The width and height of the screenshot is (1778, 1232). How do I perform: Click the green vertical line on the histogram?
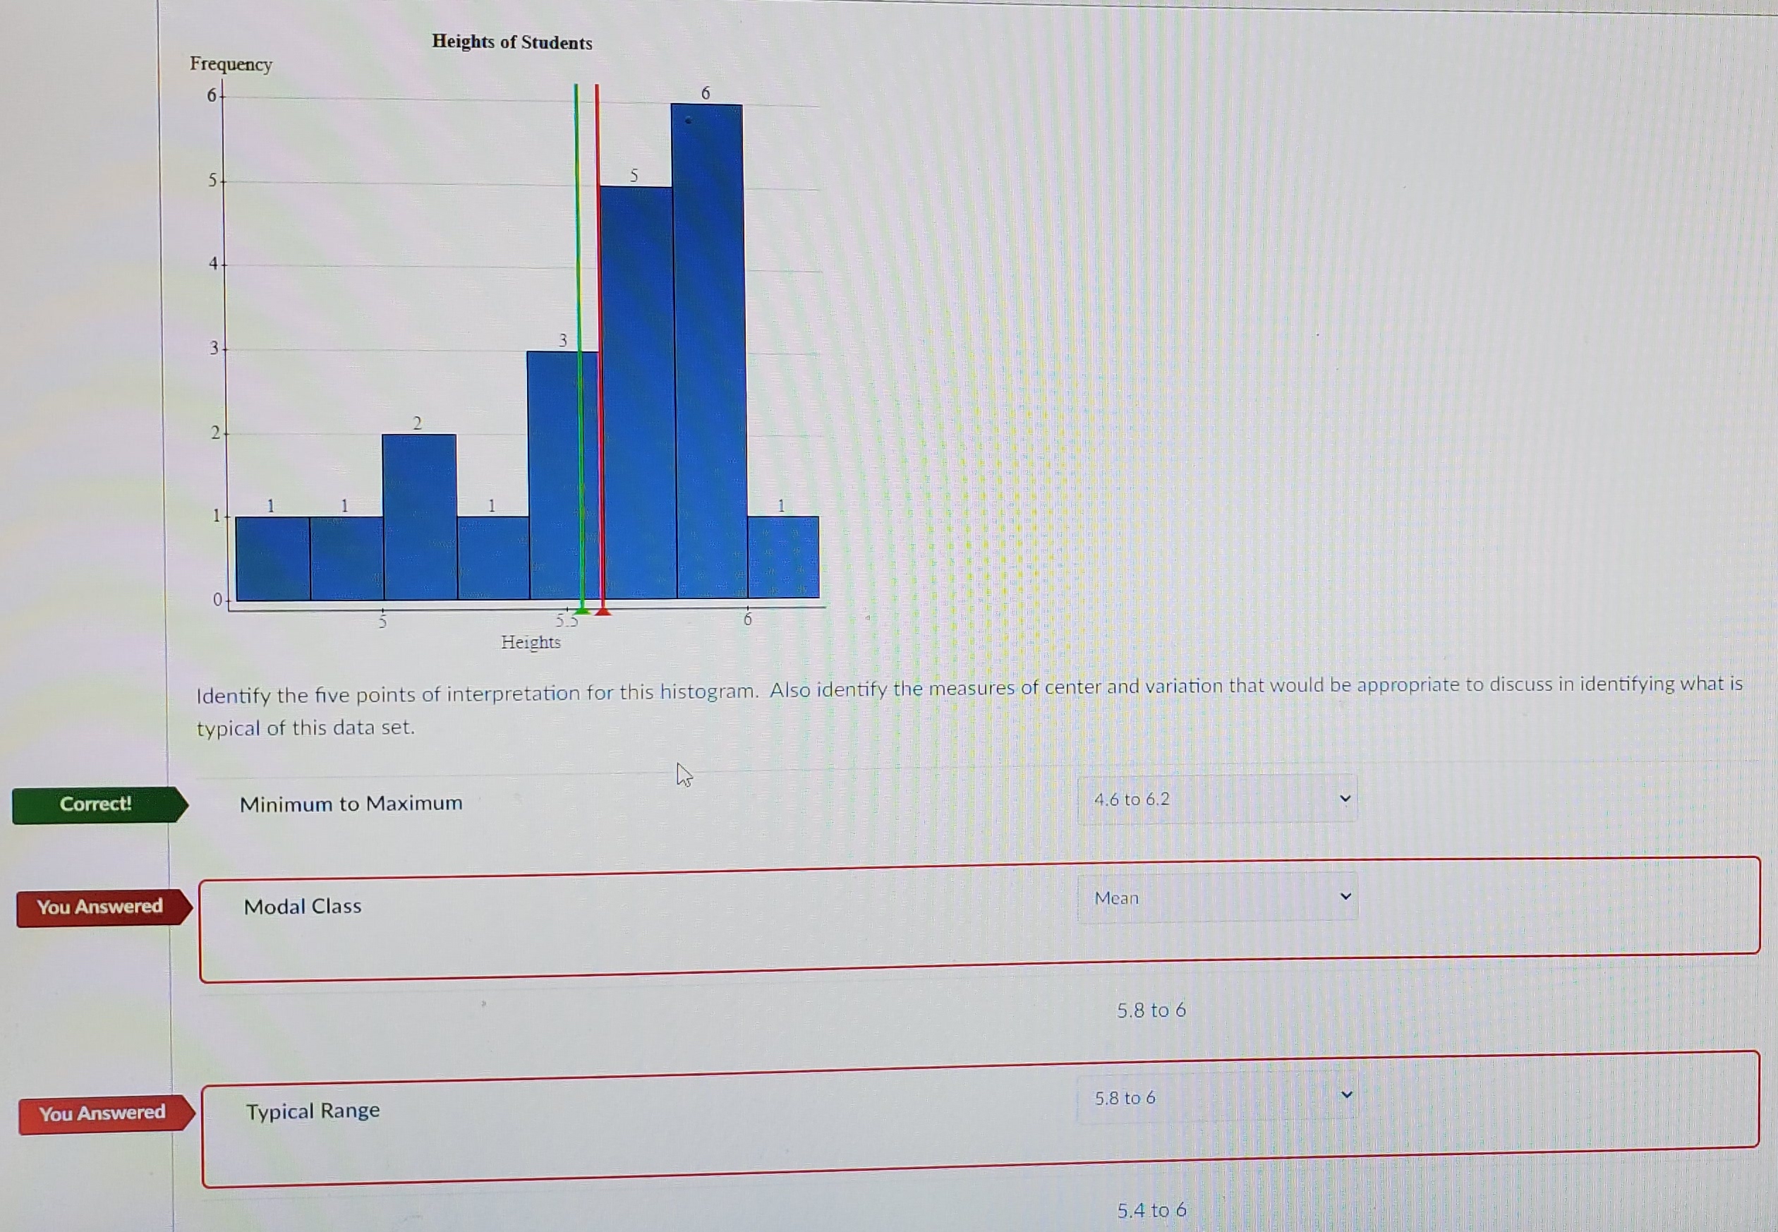(x=577, y=231)
